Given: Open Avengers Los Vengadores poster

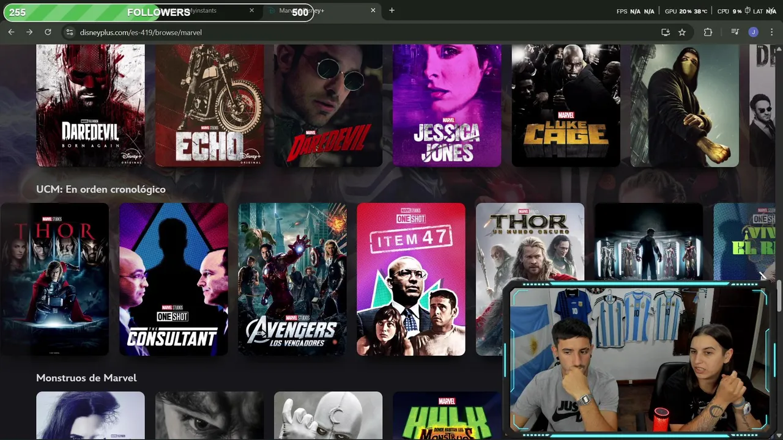Looking at the screenshot, I should 292,279.
